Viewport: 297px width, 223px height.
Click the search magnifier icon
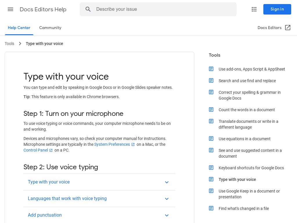pyautogui.click(x=88, y=9)
